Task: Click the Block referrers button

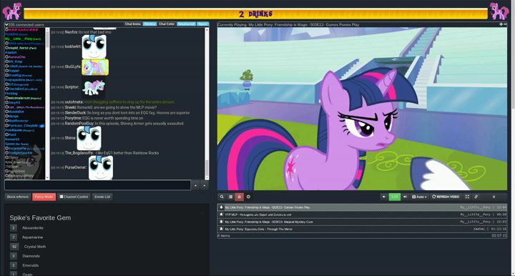Action: pos(18,197)
